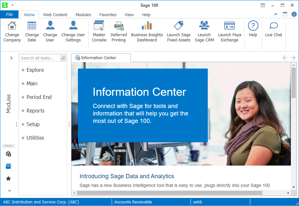This screenshot has height=206, width=299.
Task: Click the Search all tasks field
Action: click(40, 58)
